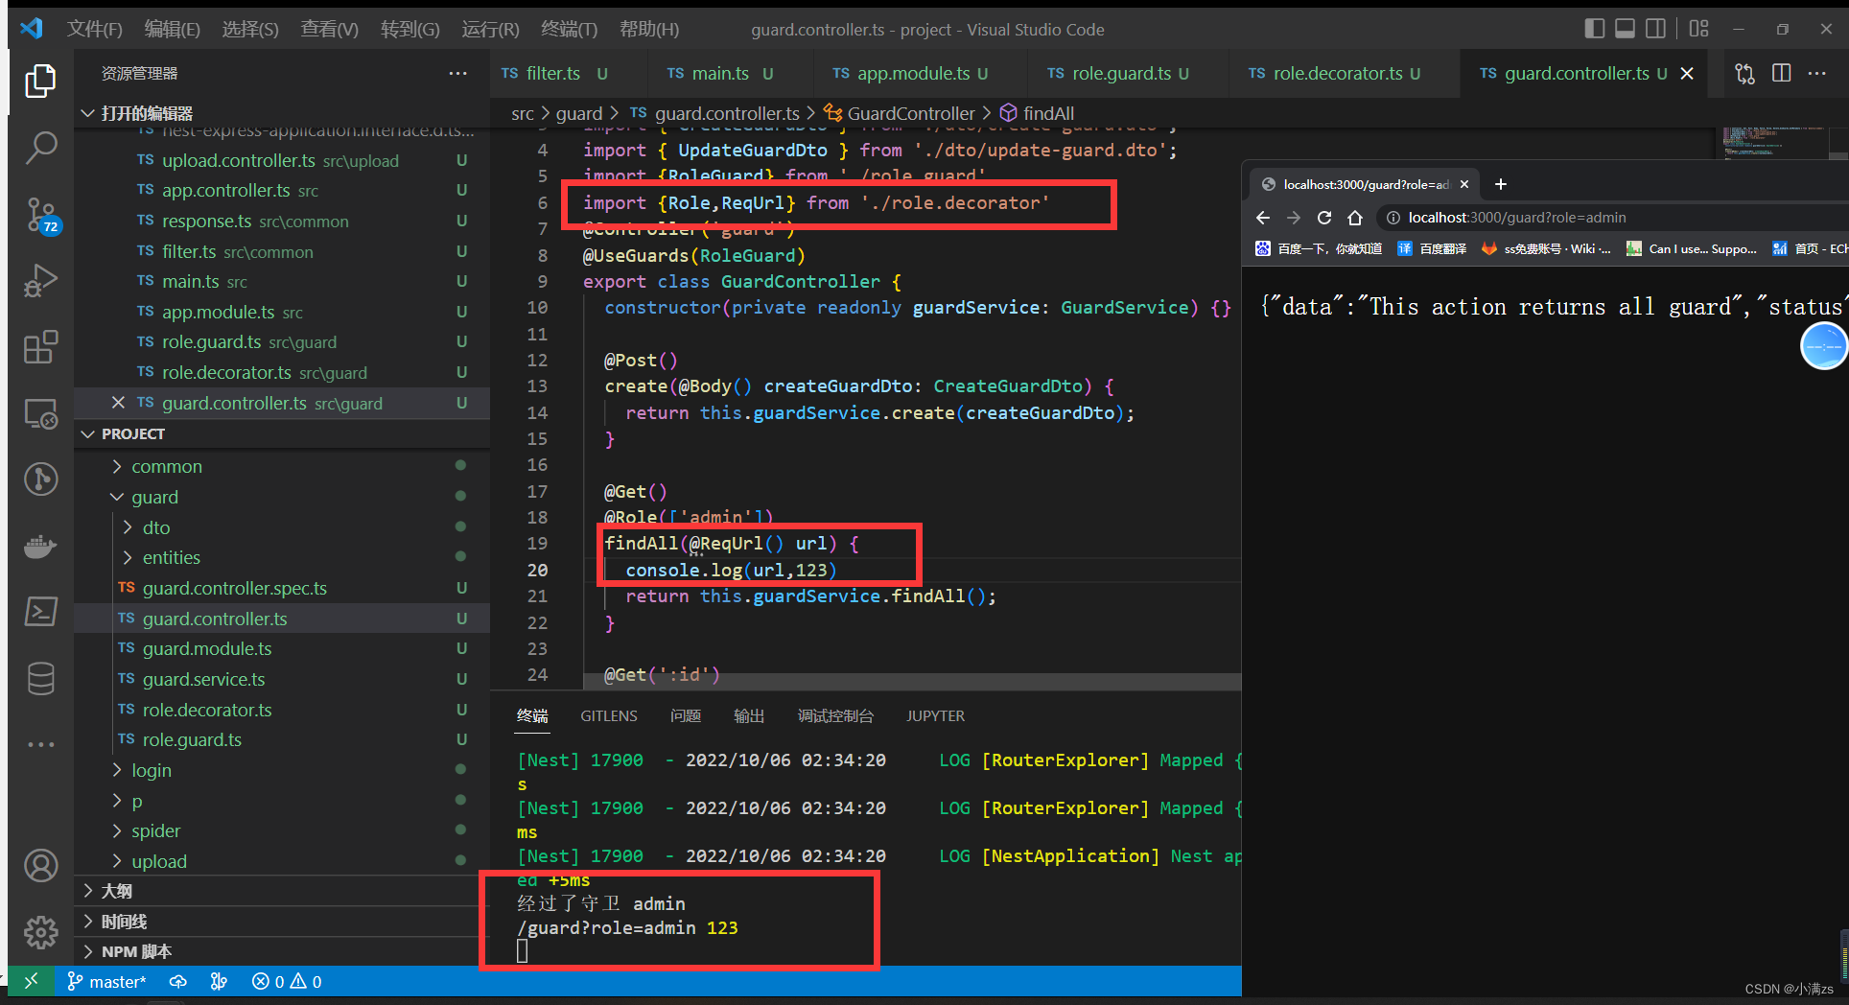This screenshot has width=1849, height=1005.
Task: Click findAll in the breadcrumb
Action: pyautogui.click(x=1047, y=113)
